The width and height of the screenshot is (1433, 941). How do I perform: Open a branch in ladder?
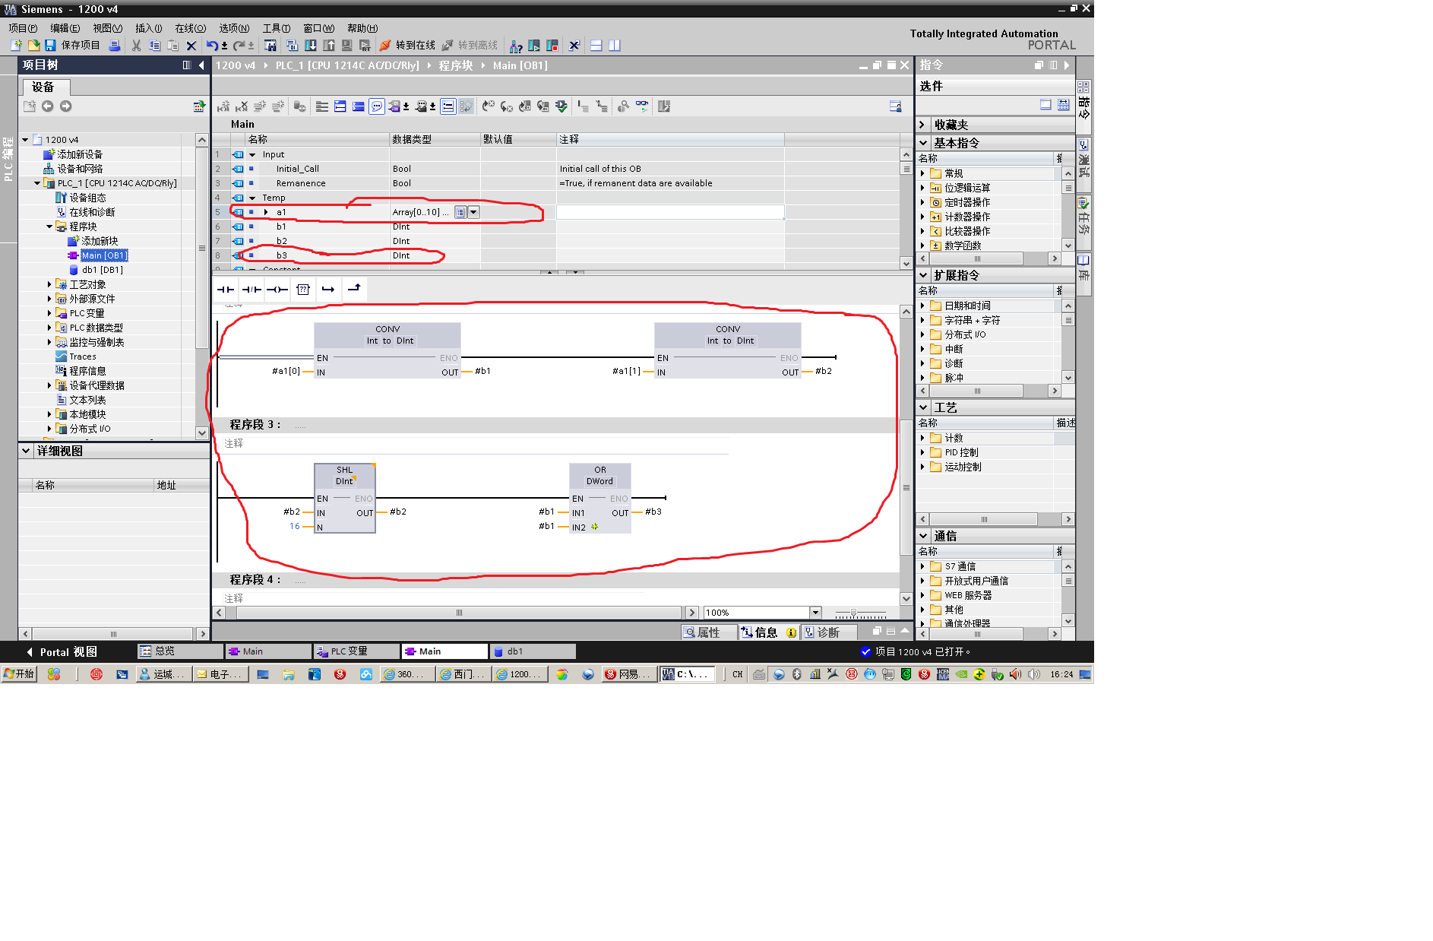coord(328,290)
